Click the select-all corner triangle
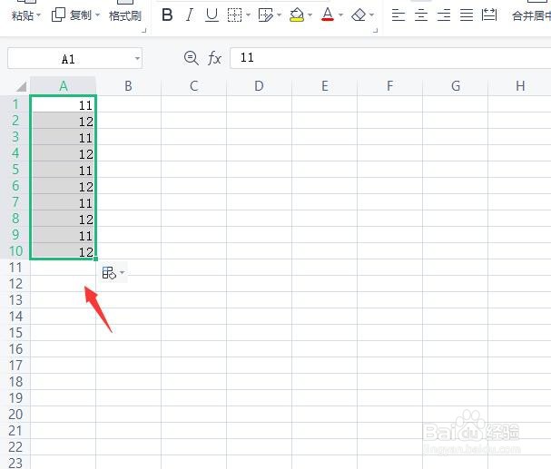Image resolution: width=551 pixels, height=469 pixels. 21,86
